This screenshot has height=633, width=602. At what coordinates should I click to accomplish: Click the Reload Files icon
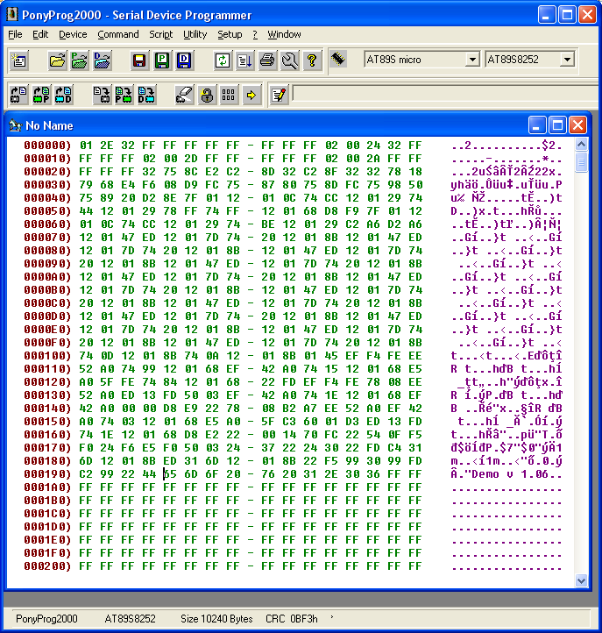tap(223, 60)
